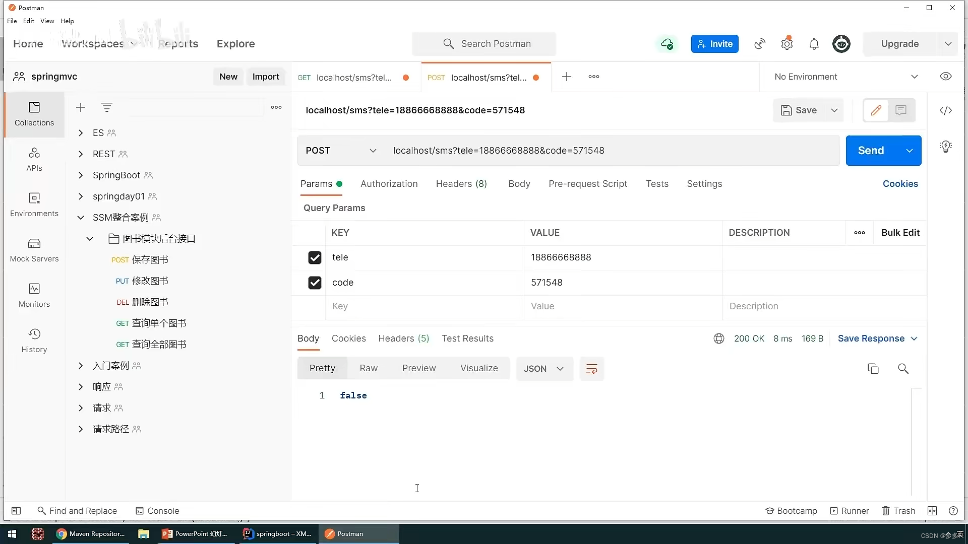Open the code snippet panel
The width and height of the screenshot is (968, 544).
[x=946, y=110]
